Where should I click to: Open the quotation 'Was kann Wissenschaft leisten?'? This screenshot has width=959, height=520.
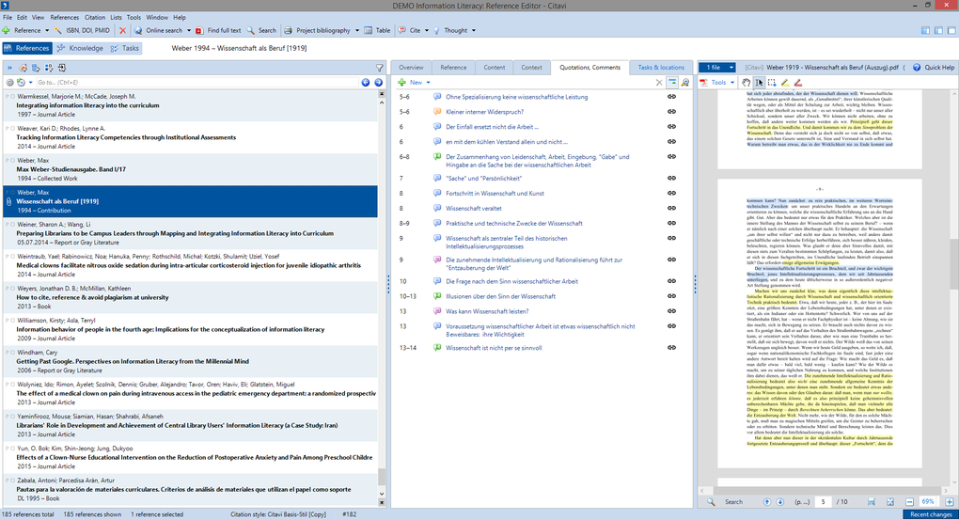(487, 311)
